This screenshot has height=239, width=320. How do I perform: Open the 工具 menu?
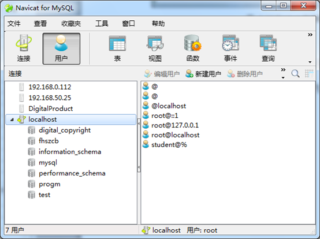tap(102, 24)
